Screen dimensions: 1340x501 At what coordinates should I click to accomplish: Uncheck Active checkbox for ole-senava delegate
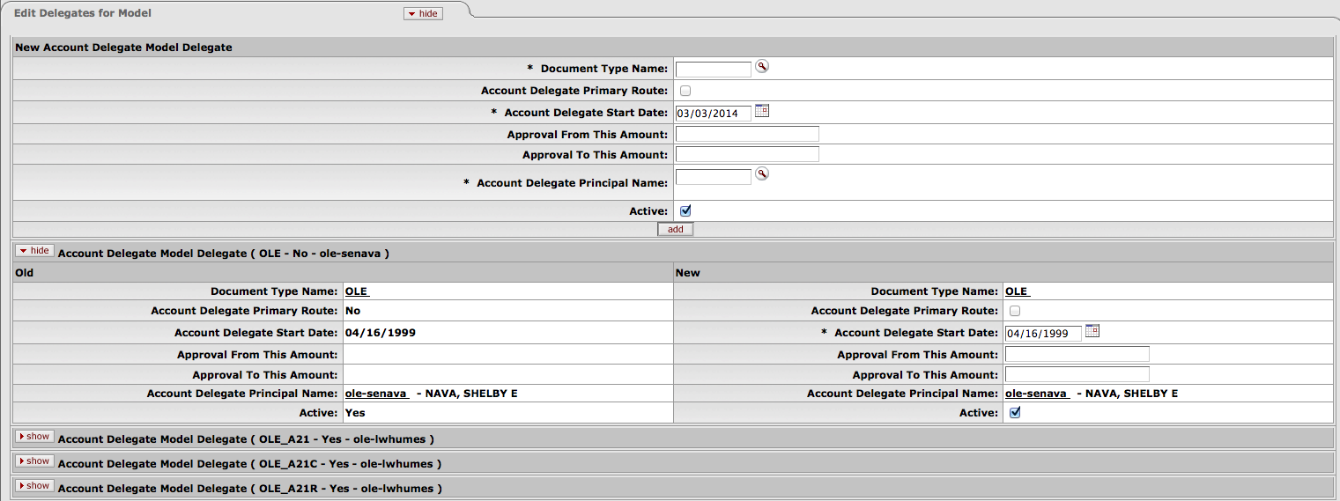tap(1015, 413)
